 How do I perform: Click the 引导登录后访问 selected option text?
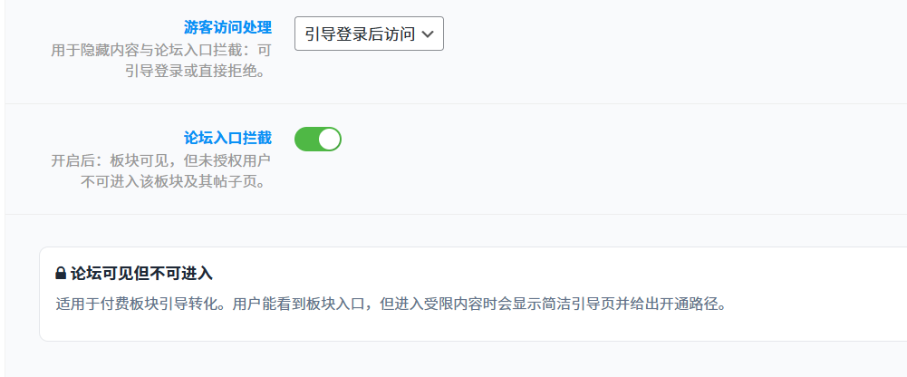[359, 34]
